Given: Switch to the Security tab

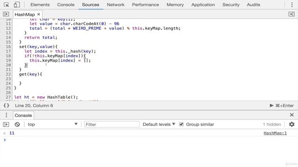Looking at the screenshot, I should (x=231, y=5).
